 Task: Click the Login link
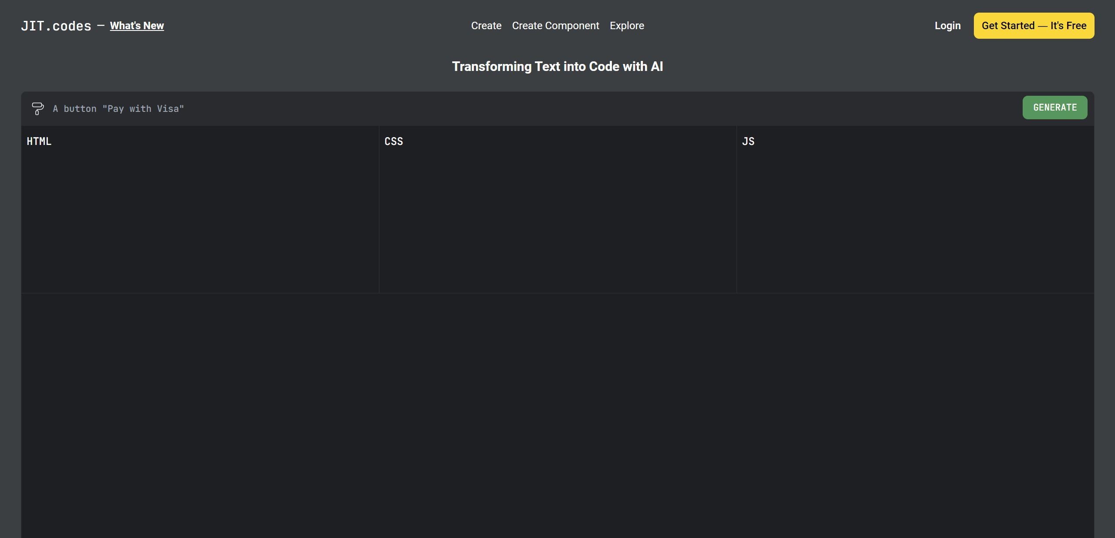click(x=947, y=26)
